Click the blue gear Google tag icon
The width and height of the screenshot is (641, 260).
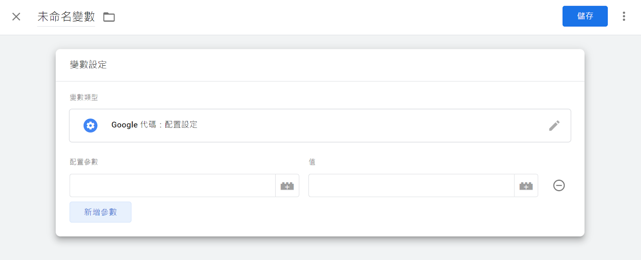[x=91, y=125]
